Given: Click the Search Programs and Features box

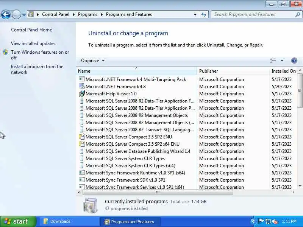Looking at the screenshot, I should (253, 14).
